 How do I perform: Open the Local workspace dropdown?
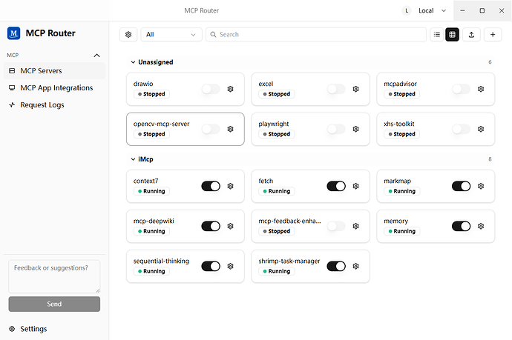pos(433,11)
